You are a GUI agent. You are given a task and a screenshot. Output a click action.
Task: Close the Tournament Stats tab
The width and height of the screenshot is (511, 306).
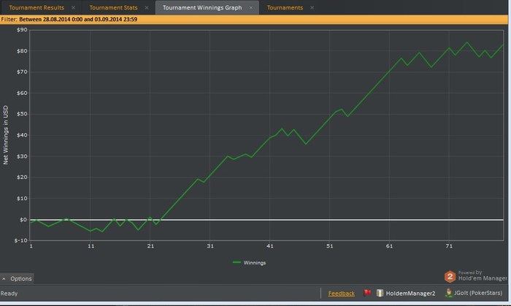click(x=147, y=7)
